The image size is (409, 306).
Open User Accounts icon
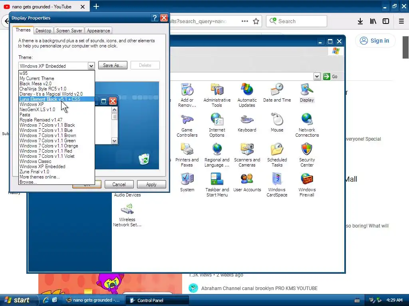pyautogui.click(x=247, y=182)
